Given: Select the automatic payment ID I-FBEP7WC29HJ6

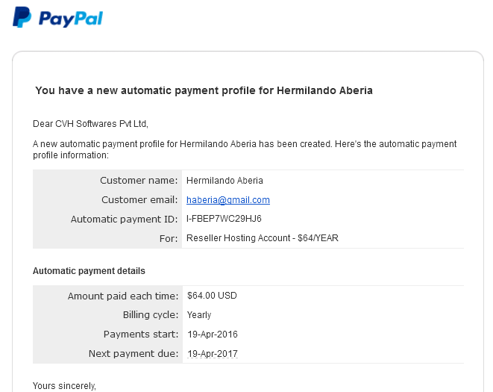Looking at the screenshot, I should tap(224, 219).
